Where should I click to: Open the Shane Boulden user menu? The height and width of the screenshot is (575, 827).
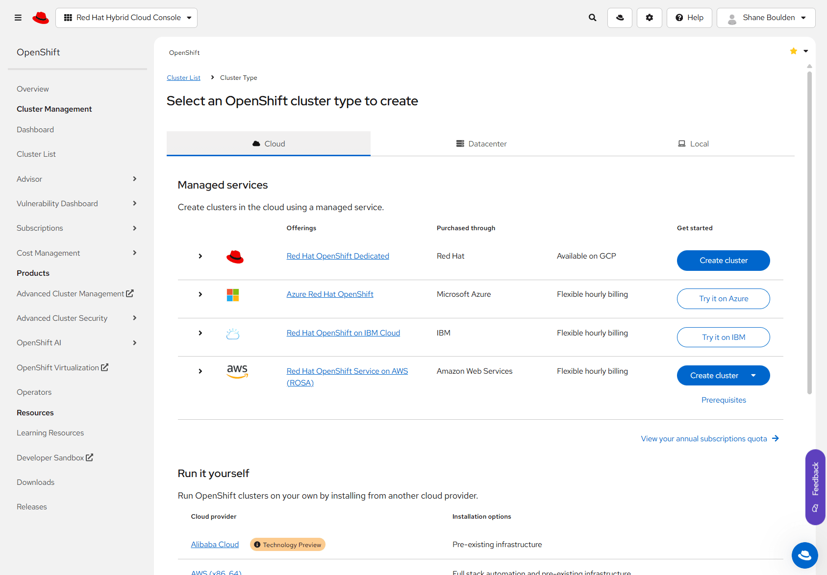(x=766, y=18)
